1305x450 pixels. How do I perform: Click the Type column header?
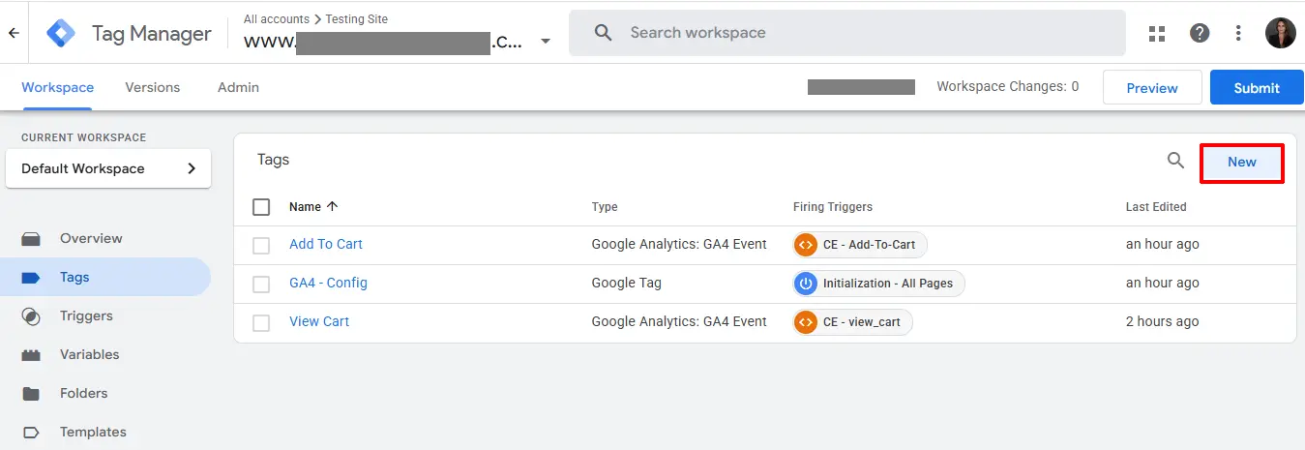pyautogui.click(x=605, y=207)
